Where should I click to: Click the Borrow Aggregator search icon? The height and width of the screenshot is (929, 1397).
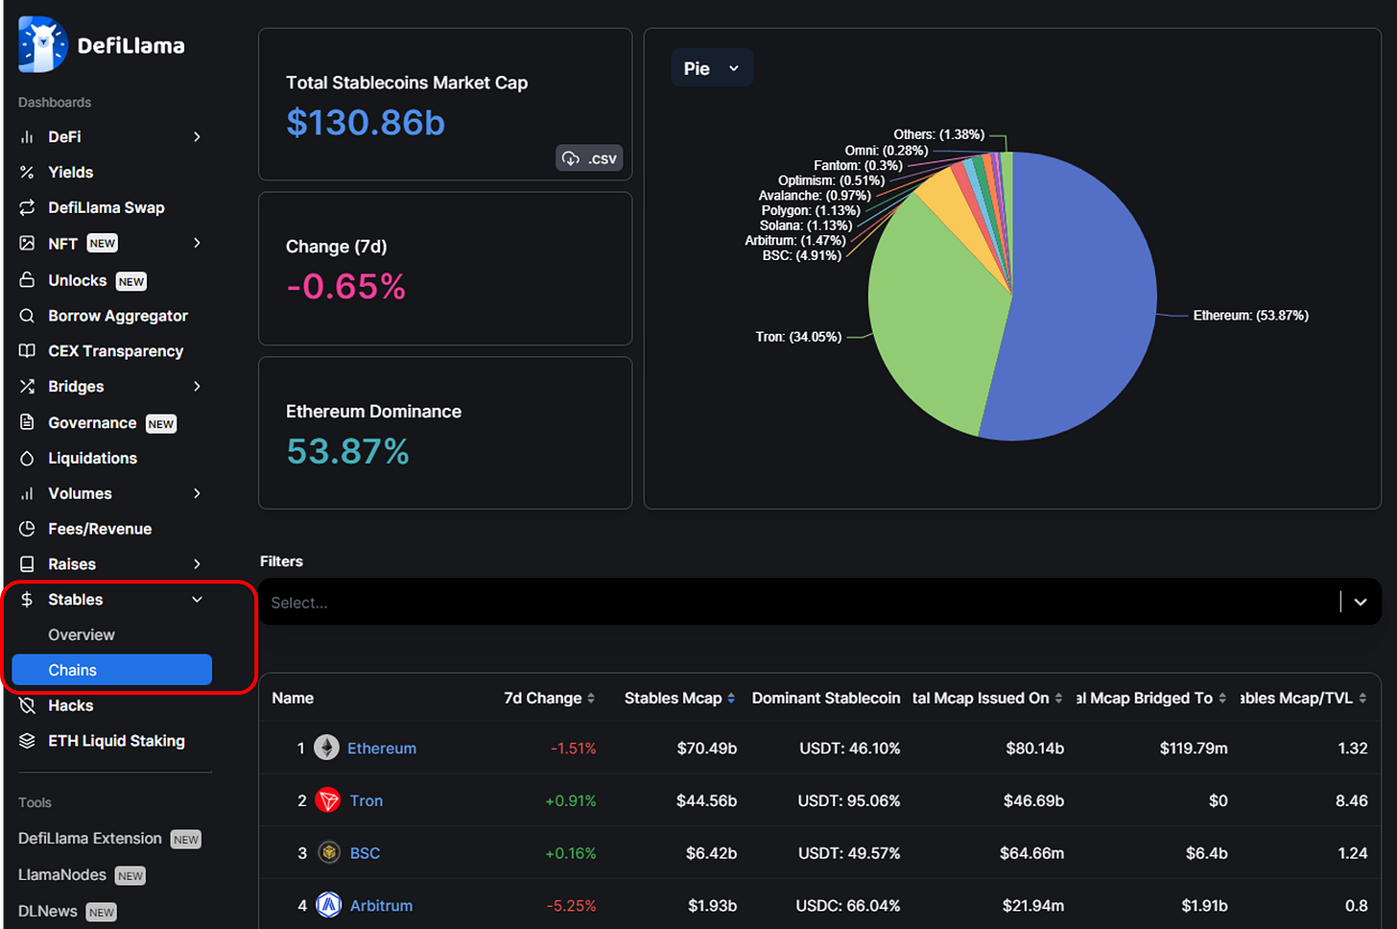click(27, 316)
